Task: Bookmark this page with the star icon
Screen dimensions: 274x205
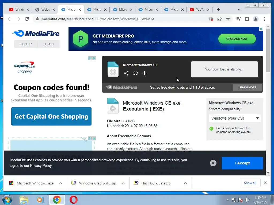Action: click(x=228, y=19)
